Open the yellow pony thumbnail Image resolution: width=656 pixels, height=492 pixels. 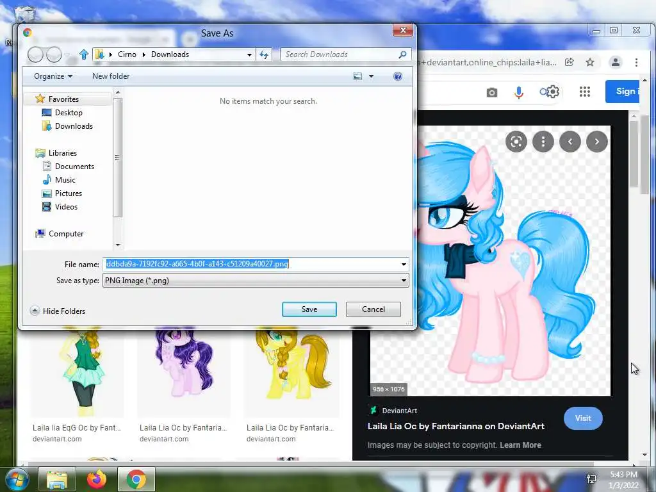click(x=291, y=373)
